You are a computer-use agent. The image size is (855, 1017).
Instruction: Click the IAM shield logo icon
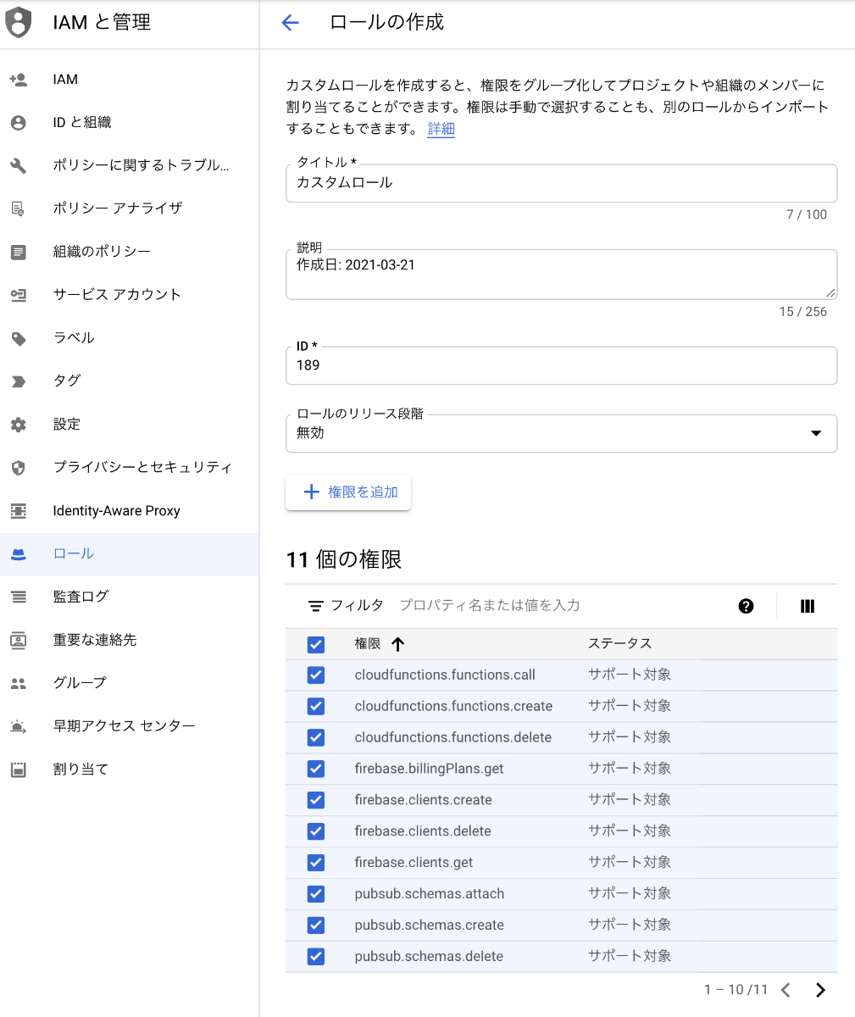pos(18,22)
